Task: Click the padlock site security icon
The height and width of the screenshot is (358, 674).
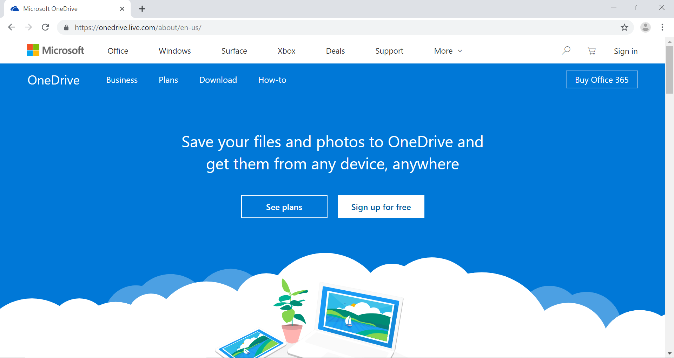Action: (66, 28)
